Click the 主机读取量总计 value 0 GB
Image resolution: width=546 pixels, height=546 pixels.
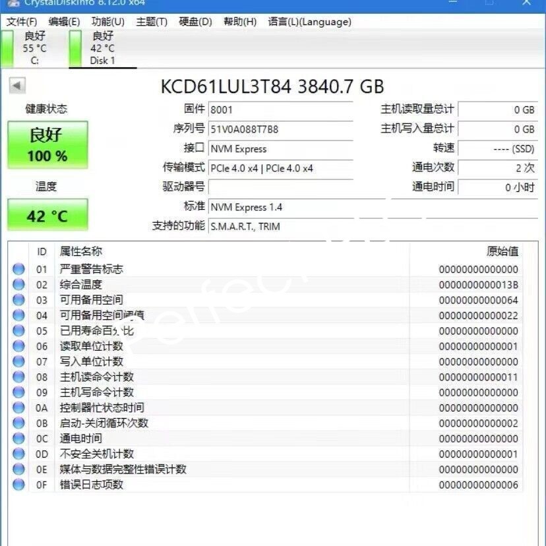pos(498,110)
